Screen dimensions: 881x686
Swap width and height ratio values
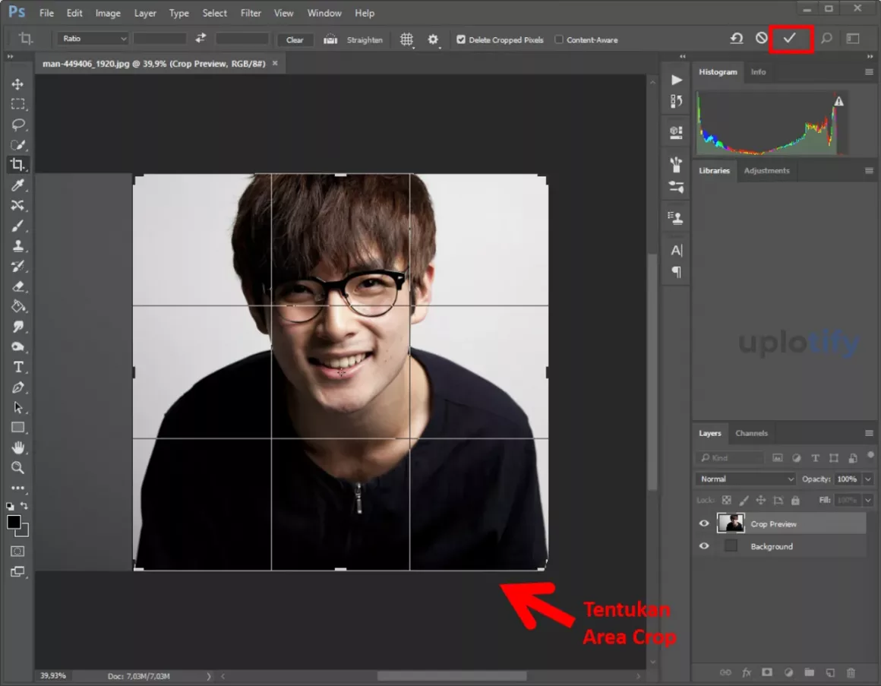tap(201, 38)
